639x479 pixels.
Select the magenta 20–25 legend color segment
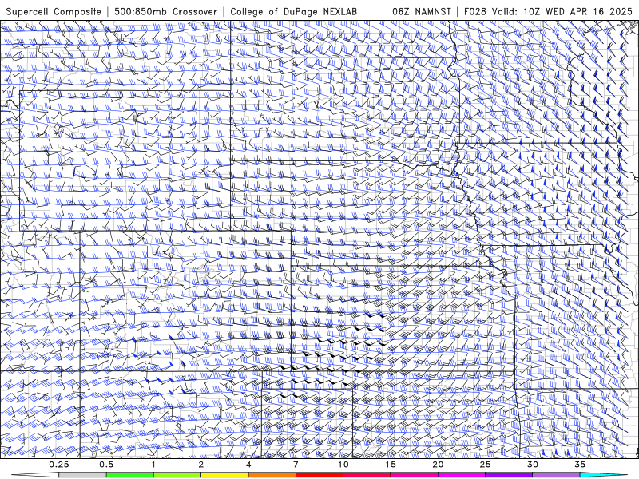click(x=462, y=475)
